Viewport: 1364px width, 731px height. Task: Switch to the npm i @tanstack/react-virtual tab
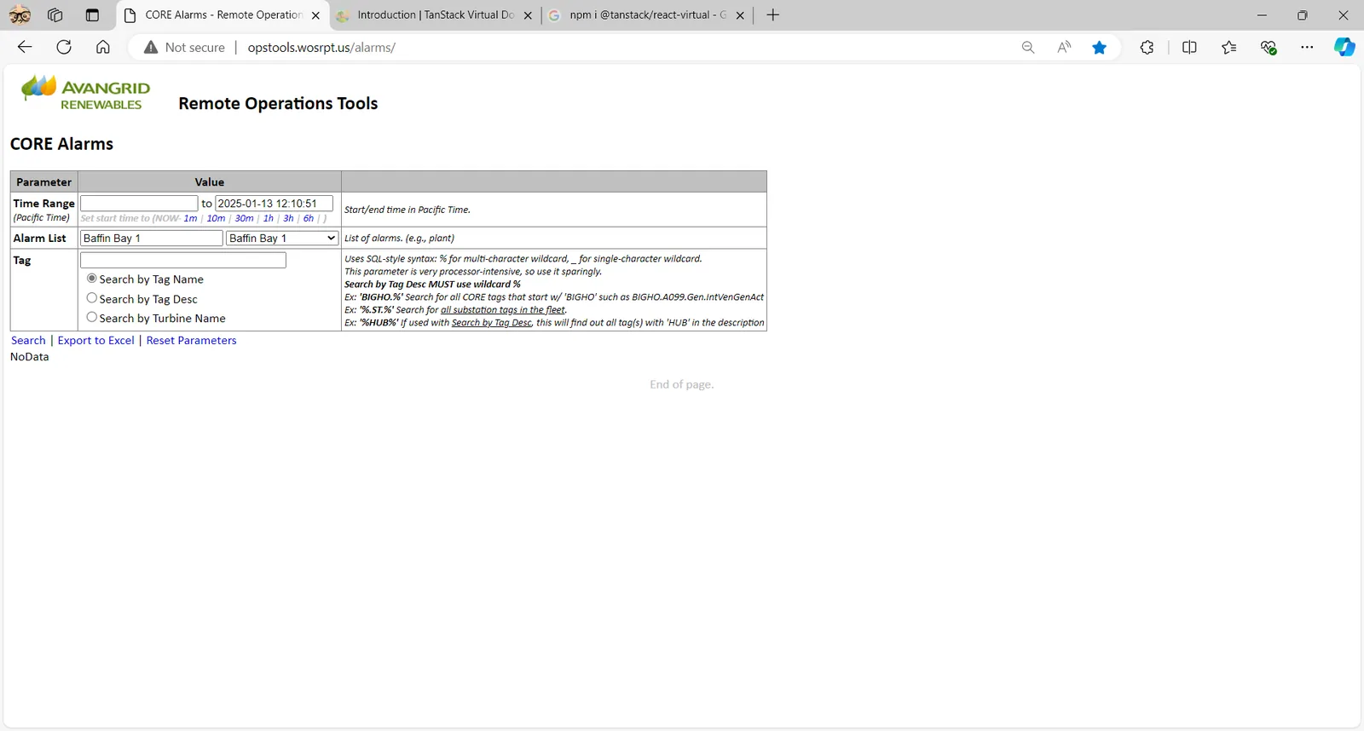pyautogui.click(x=647, y=15)
